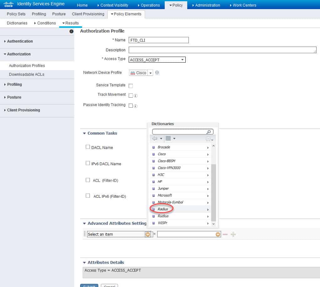This screenshot has width=320, height=287.
Task: Click the Description input field
Action: [x=222, y=50]
